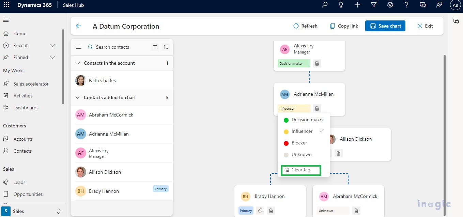Expand the Pinned chevron
The image size is (463, 217).
point(52,57)
